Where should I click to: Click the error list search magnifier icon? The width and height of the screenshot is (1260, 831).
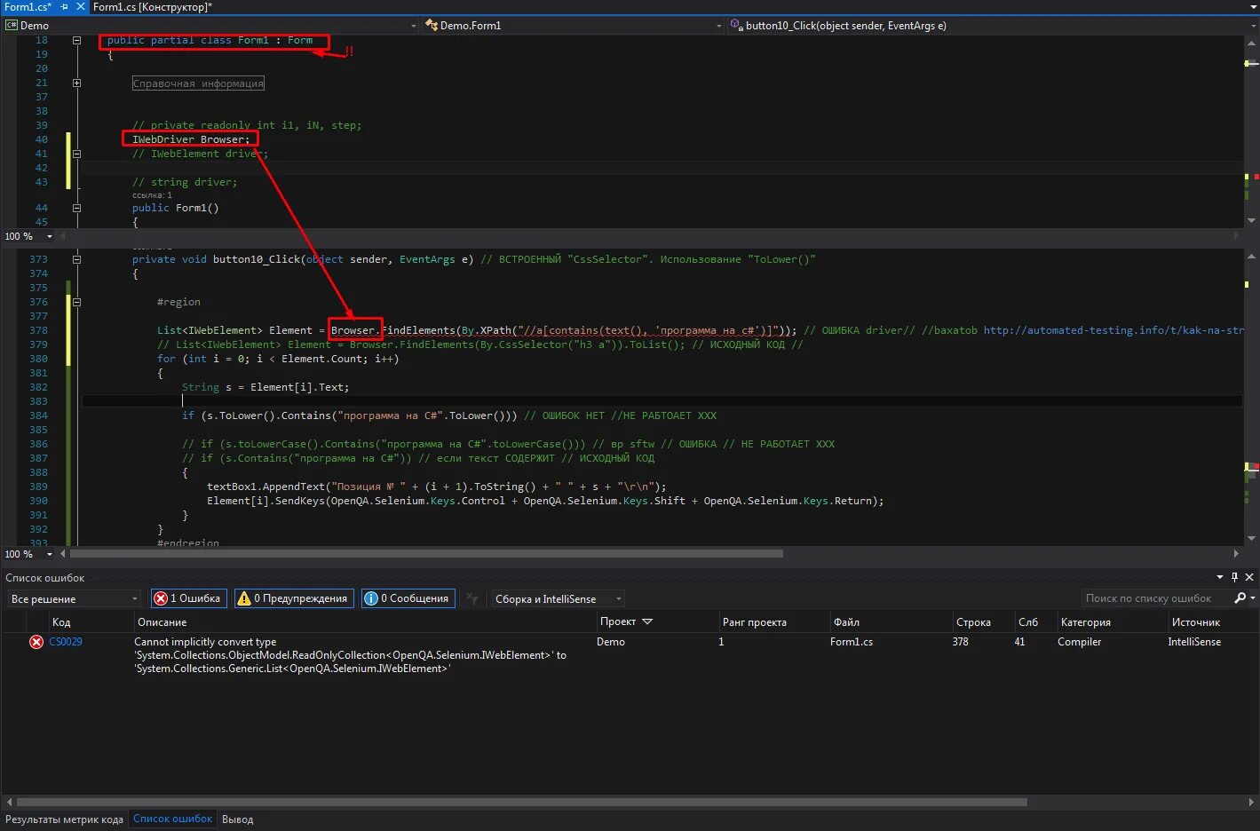coord(1240,598)
